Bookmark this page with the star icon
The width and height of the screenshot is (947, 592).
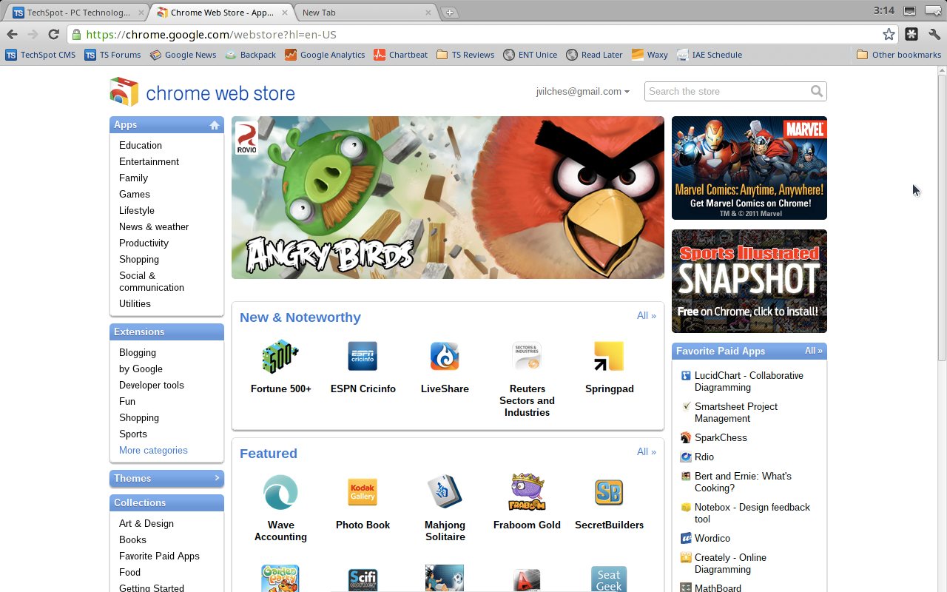(x=889, y=34)
